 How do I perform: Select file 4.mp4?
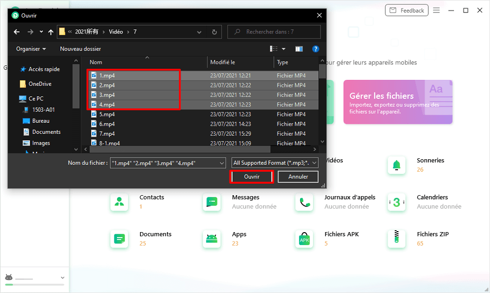(x=107, y=104)
